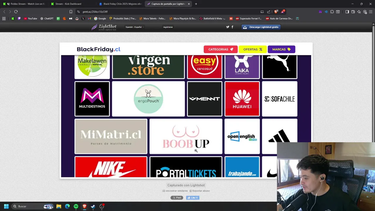Go back with the browser back arrow
Viewport: 375px width, 211px height.
coord(4,12)
